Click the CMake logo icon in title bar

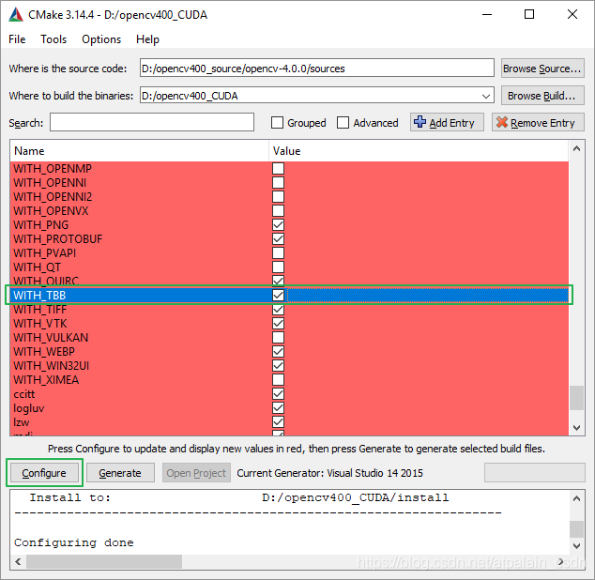tap(16, 14)
